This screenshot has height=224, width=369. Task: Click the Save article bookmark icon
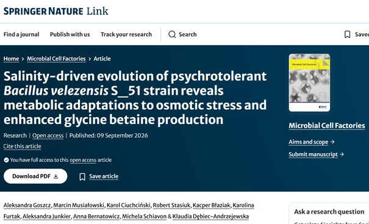[x=82, y=176]
